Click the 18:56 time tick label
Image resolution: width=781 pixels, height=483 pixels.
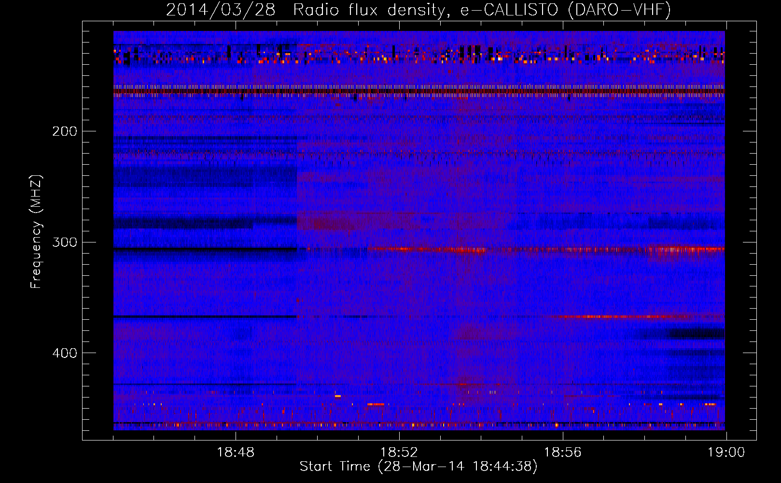pyautogui.click(x=563, y=453)
